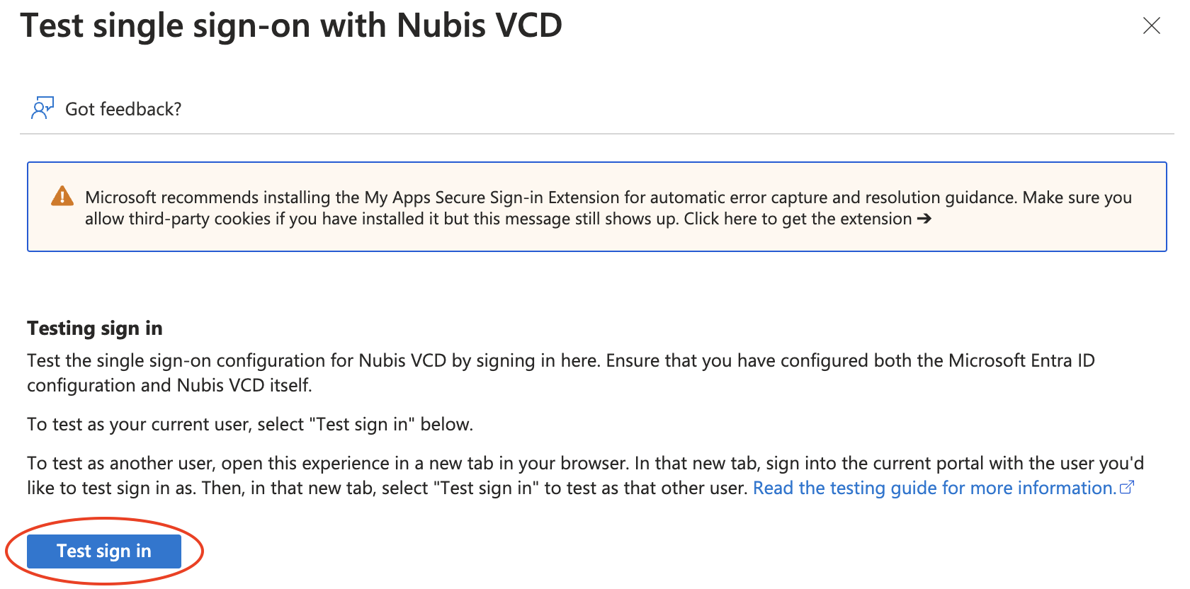Click the allow third-party cookies banner line

[177, 219]
